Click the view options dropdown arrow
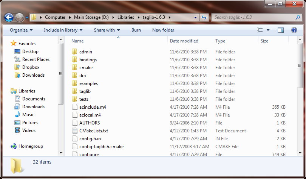Image resolution: width=306 pixels, height=179 pixels. [268, 30]
